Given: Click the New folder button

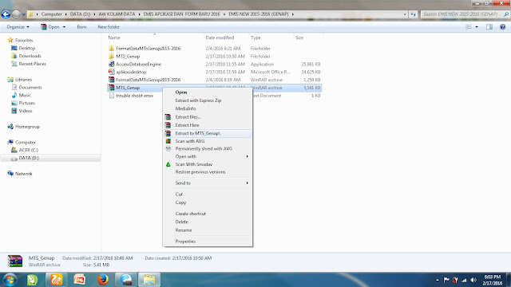Looking at the screenshot, I should coord(109,27).
